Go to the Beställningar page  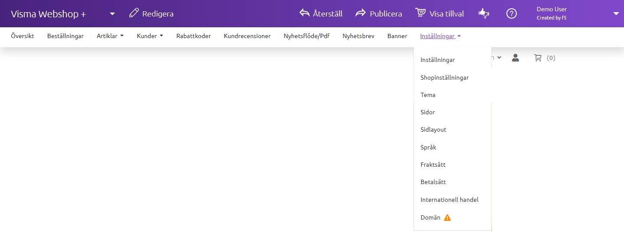(66, 36)
